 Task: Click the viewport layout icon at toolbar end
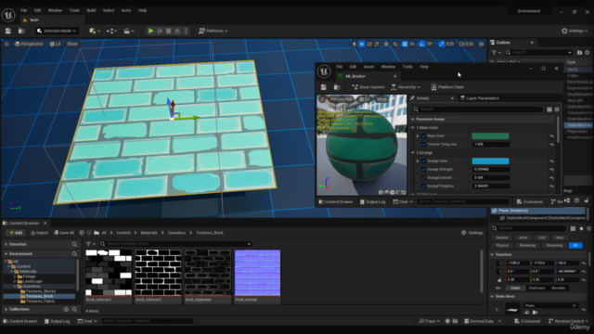pos(481,44)
